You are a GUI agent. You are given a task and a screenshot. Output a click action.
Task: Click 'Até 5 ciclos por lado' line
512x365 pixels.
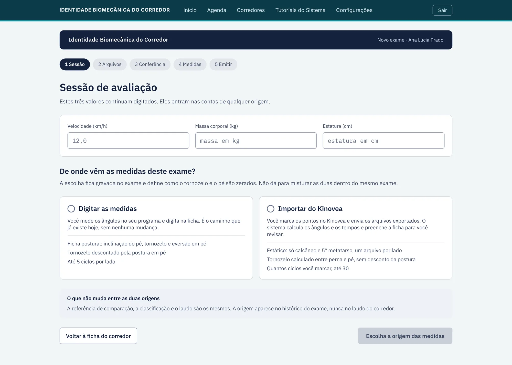click(91, 262)
